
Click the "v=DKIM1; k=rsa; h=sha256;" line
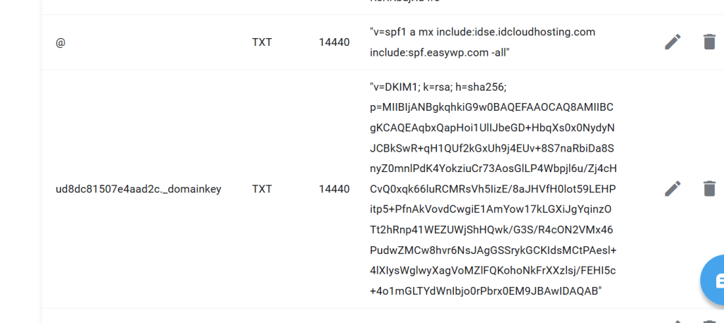coord(438,87)
